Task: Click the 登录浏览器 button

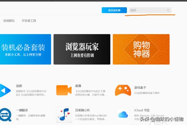Action: [114, 10]
